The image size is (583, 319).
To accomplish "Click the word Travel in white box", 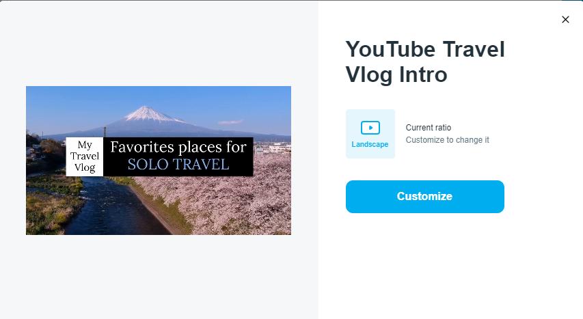I will click(x=85, y=156).
